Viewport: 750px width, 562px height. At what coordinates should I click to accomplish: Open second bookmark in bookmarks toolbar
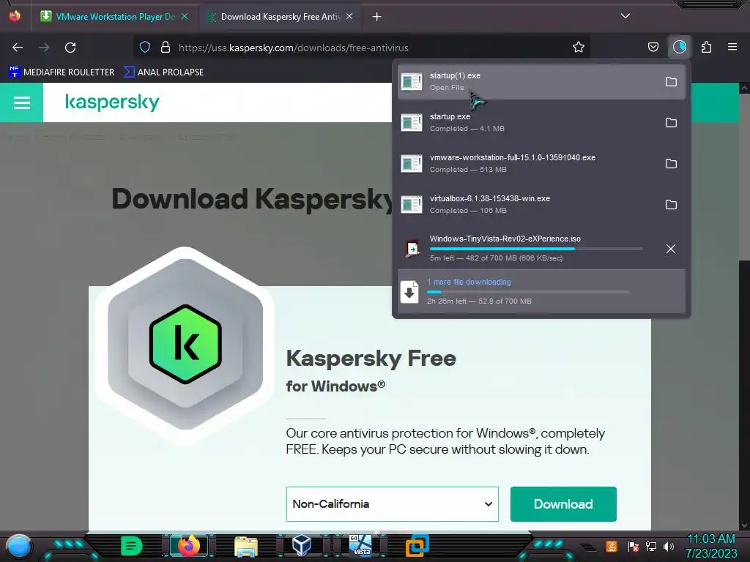[x=163, y=72]
